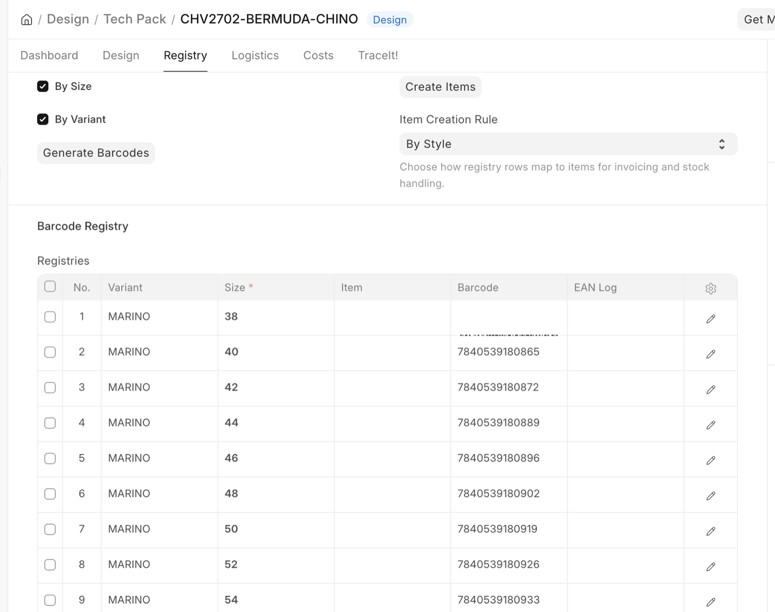Screen dimensions: 775x612
Task: Click the CHV2702-BERMUDA-CHINO title
Action: pos(269,19)
